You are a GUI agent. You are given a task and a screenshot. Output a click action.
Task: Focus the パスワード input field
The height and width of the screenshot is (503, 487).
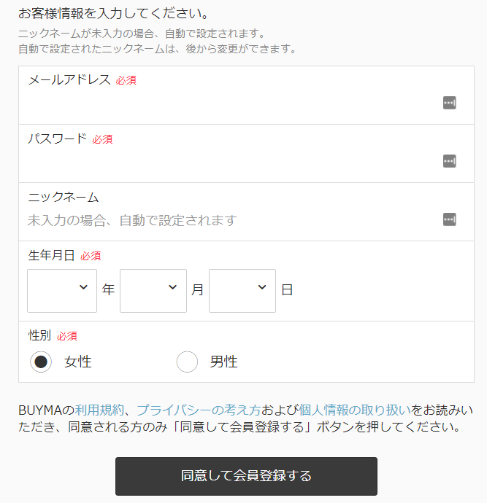click(x=233, y=161)
